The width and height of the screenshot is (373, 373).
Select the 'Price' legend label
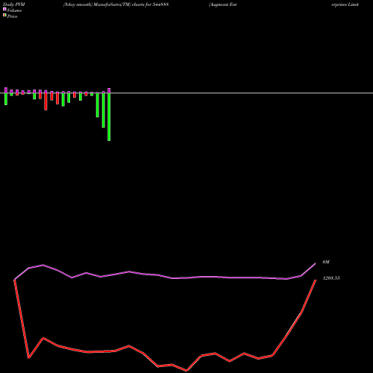[12, 16]
